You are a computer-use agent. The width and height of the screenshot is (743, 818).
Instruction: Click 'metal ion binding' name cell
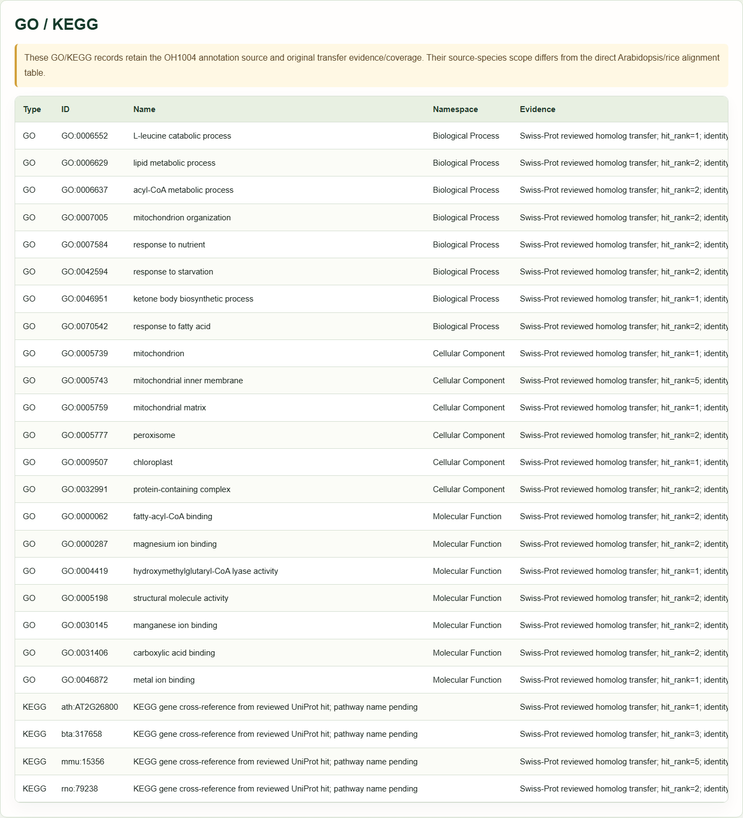[164, 680]
